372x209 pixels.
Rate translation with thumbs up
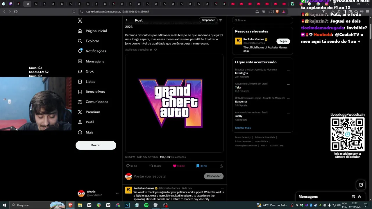[x=151, y=50]
